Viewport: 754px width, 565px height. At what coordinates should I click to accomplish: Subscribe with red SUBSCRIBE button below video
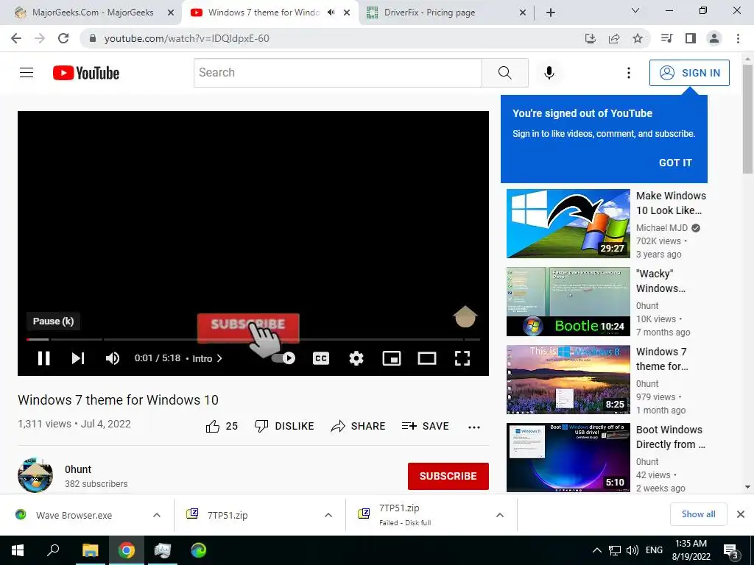(x=448, y=476)
